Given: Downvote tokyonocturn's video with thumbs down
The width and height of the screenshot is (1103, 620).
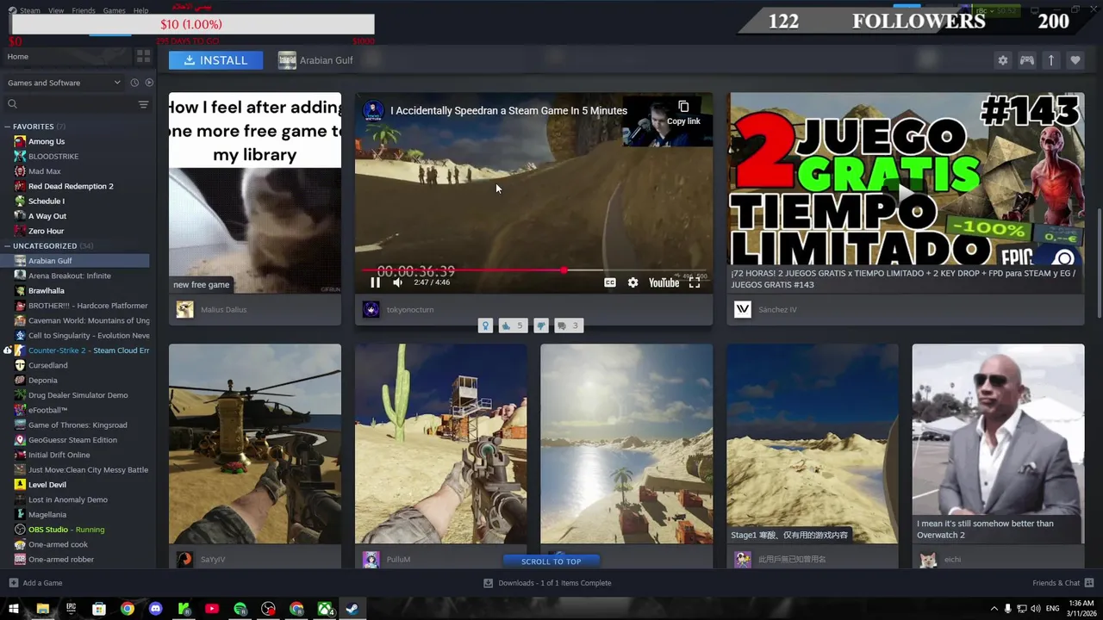Looking at the screenshot, I should pos(541,325).
